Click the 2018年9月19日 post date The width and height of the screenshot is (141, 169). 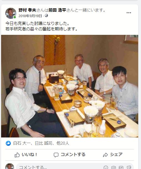[30, 16]
